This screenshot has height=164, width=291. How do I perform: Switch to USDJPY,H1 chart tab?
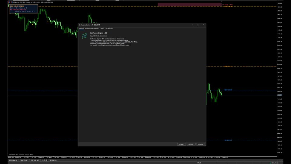pyautogui.click(x=54, y=160)
